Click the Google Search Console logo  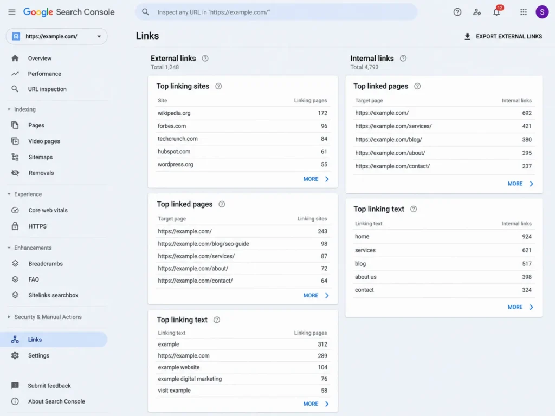[69, 12]
